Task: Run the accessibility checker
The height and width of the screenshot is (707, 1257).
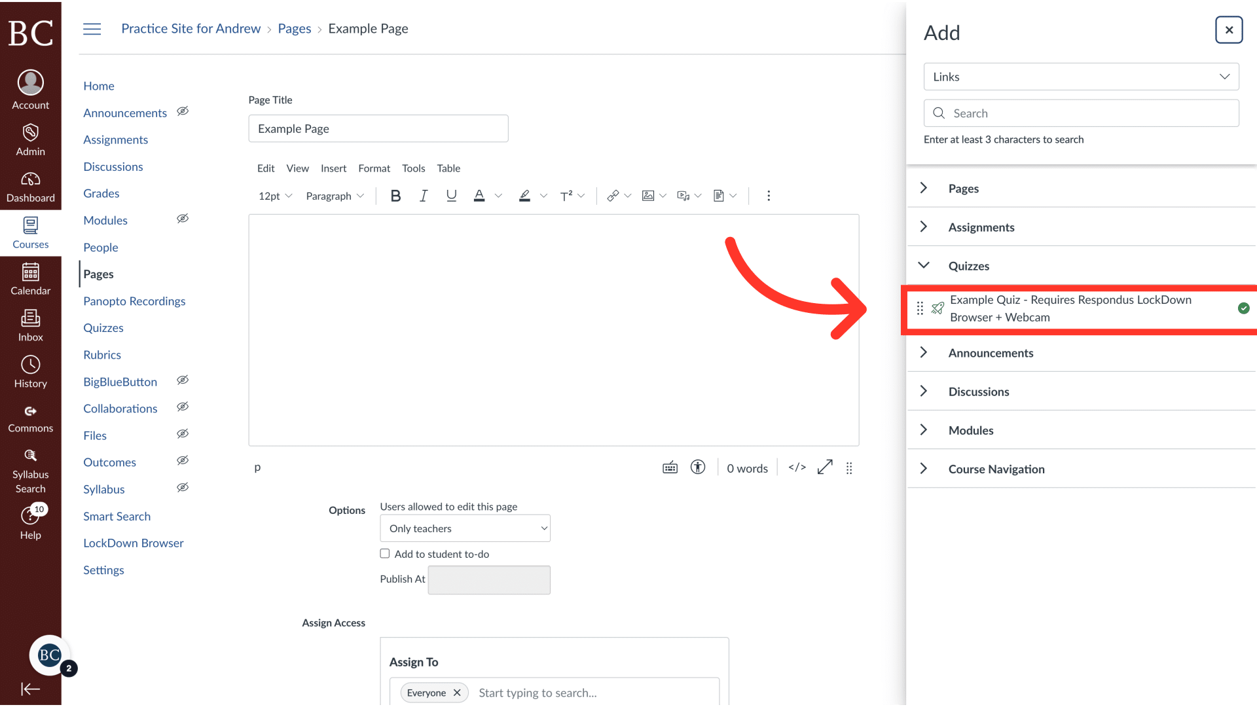Action: click(x=698, y=467)
